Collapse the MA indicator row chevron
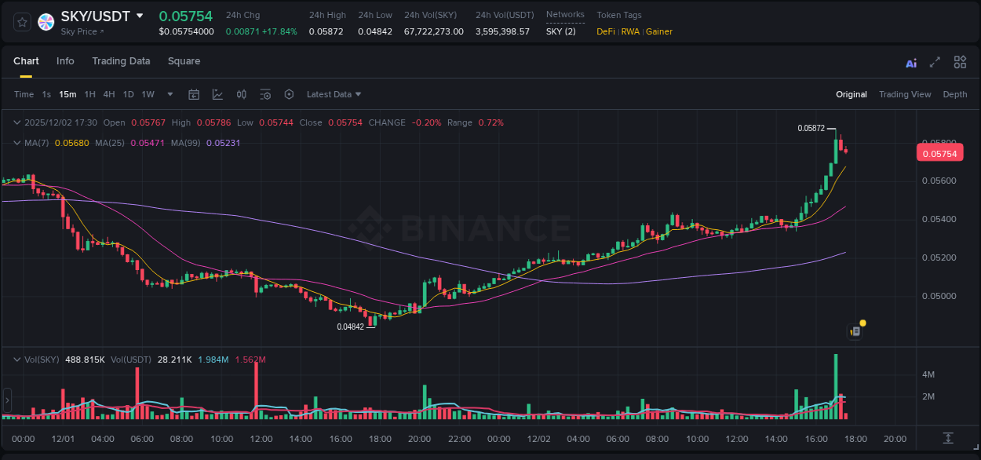Viewport: 981px width, 460px height. pyautogui.click(x=16, y=142)
